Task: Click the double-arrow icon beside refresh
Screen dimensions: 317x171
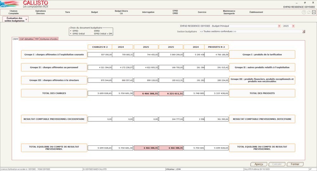Action: (x=314, y=12)
